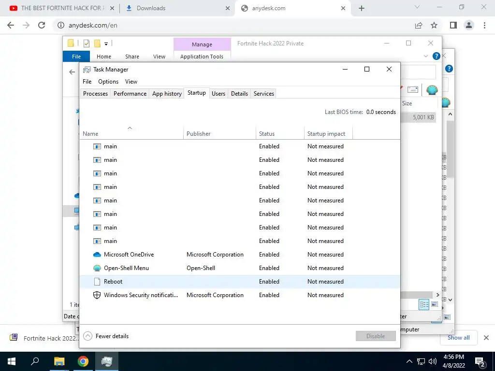
Task: Expand the Explorer ribbon chevron
Action: pyautogui.click(x=425, y=56)
